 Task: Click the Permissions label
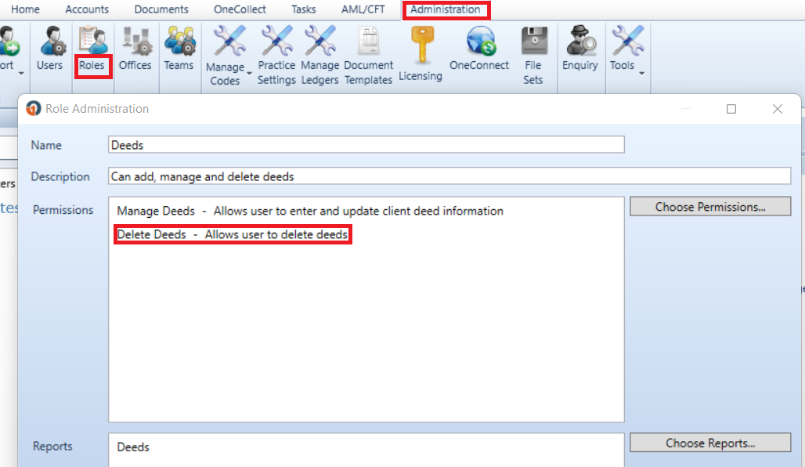pos(63,210)
